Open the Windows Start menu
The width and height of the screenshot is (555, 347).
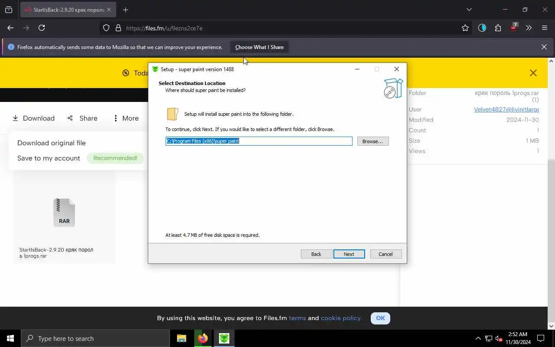[10, 338]
